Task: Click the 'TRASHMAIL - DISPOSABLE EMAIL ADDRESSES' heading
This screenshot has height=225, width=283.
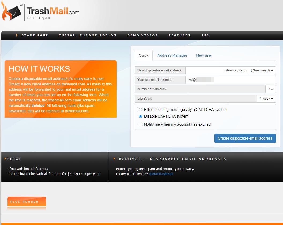Action: pos(171,159)
